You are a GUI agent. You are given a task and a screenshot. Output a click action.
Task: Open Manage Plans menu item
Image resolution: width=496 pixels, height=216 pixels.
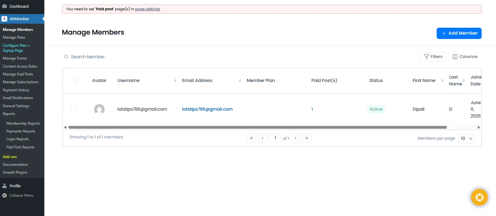(x=14, y=37)
